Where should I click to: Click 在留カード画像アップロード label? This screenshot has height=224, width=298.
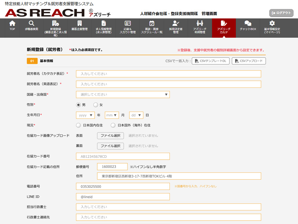click(48, 136)
